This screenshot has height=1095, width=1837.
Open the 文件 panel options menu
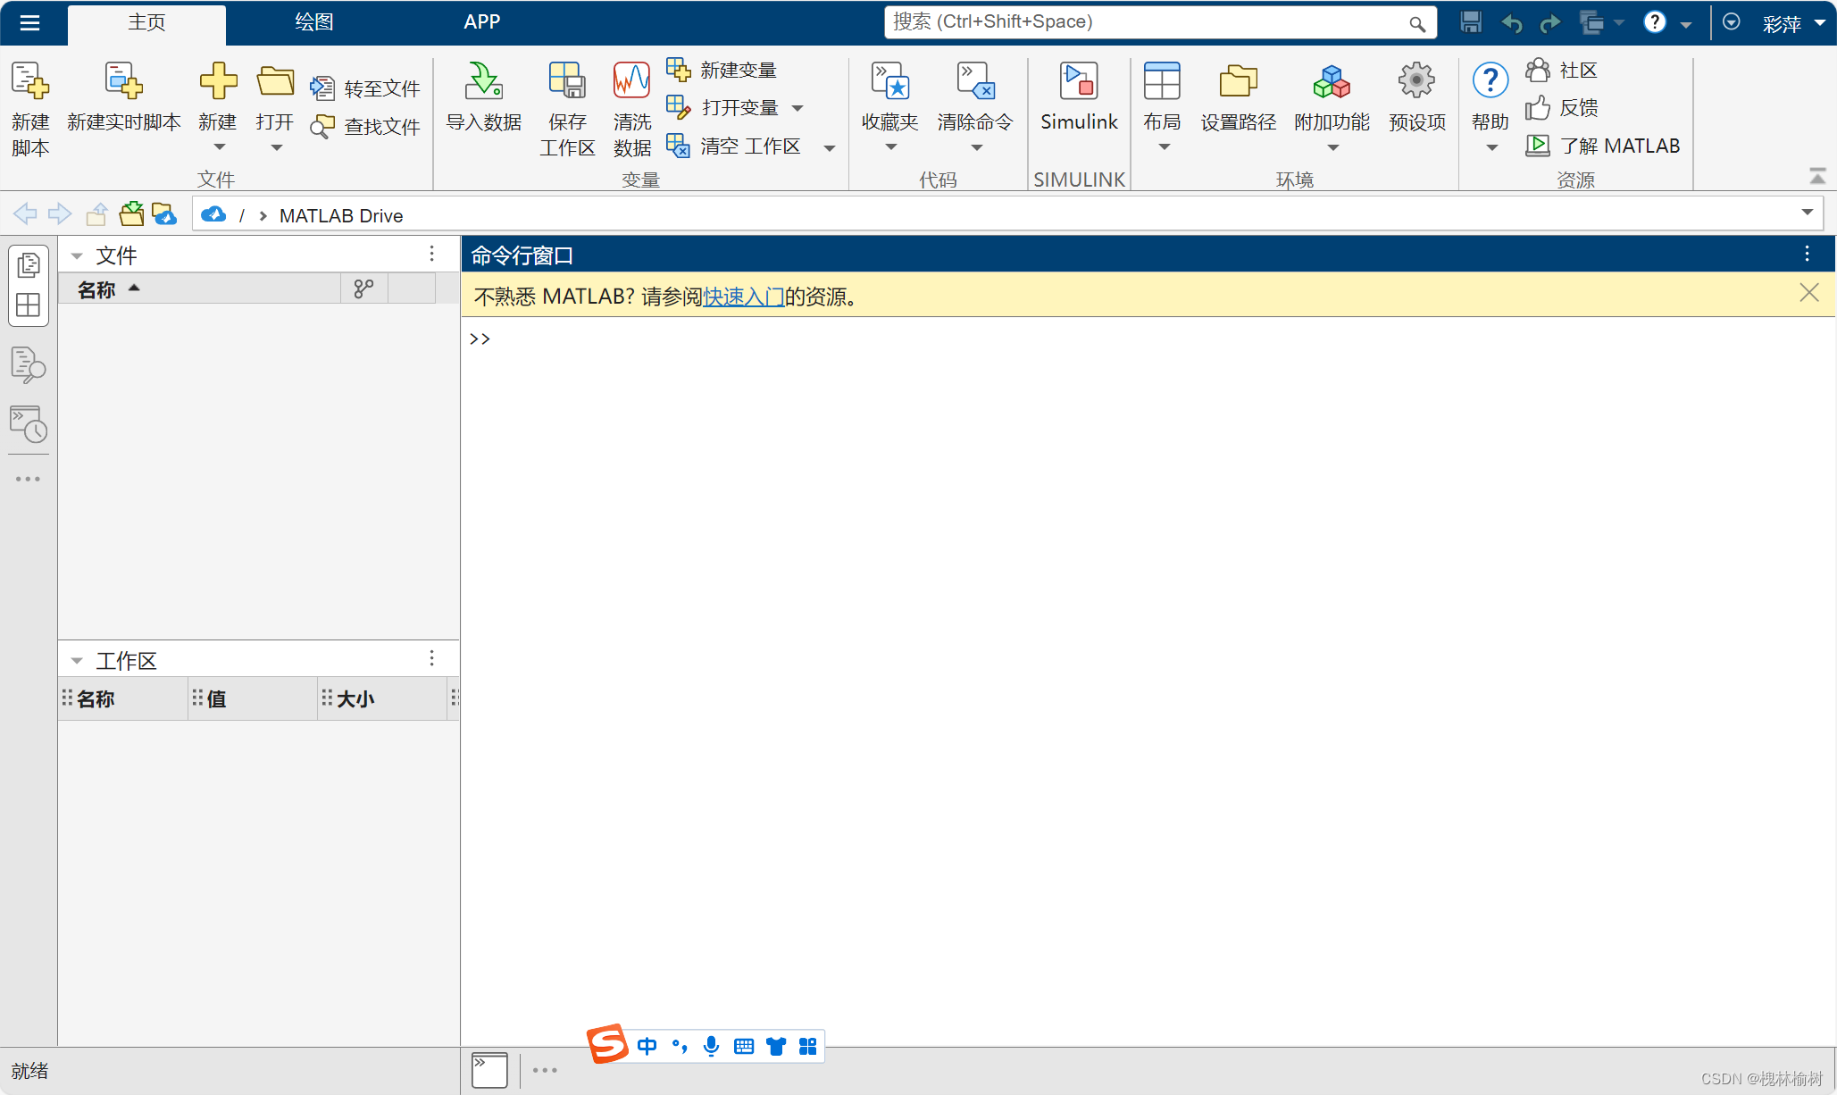coord(431,255)
